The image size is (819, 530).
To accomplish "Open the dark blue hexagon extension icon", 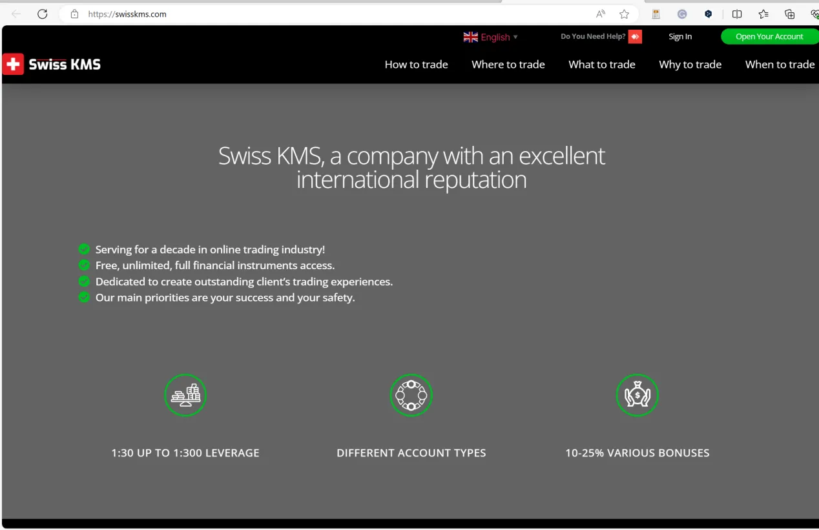I will (709, 14).
